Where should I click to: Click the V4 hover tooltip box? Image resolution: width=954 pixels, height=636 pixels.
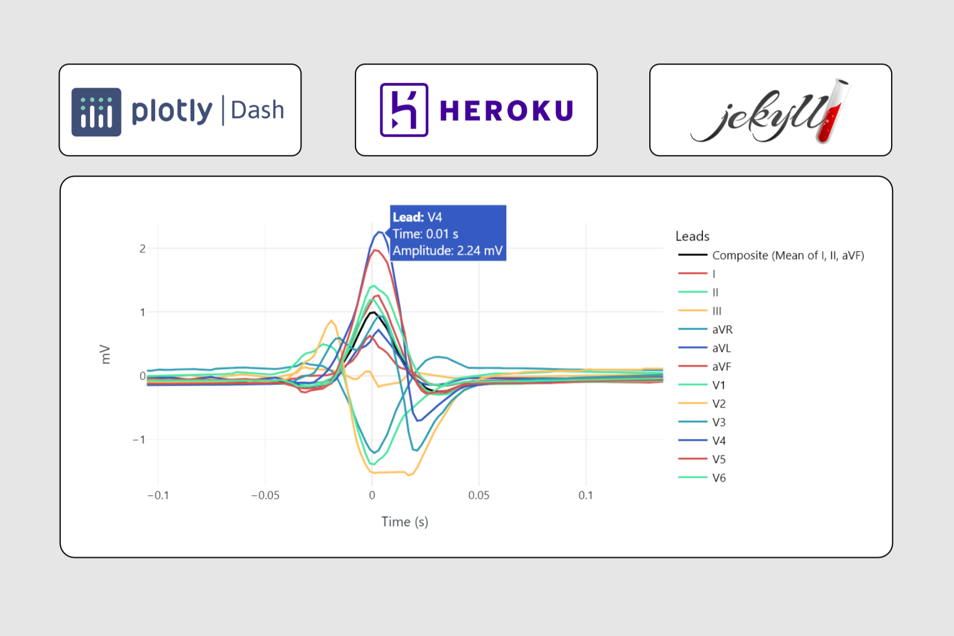(448, 233)
